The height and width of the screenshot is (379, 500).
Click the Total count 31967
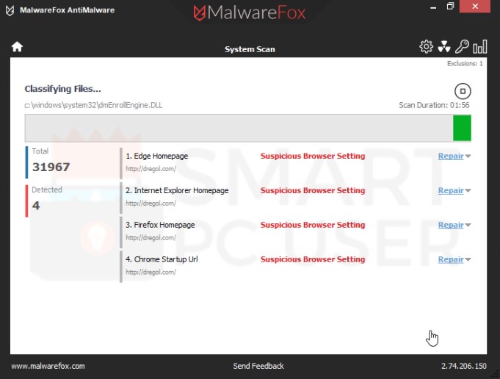point(51,167)
